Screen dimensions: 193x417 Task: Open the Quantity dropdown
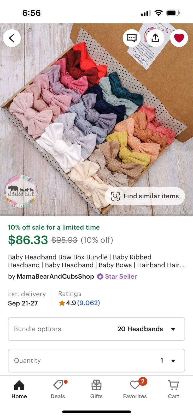(96, 360)
